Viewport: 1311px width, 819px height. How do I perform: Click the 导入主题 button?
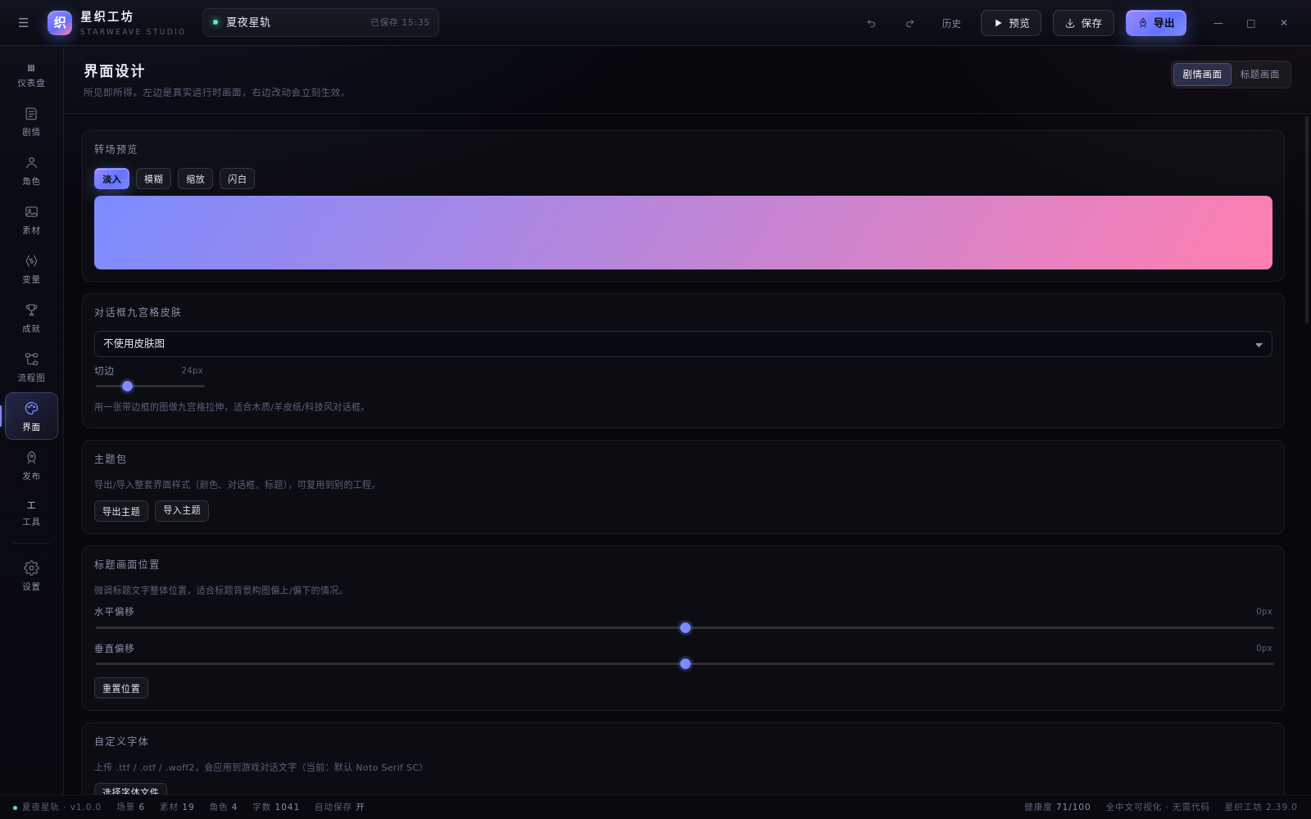coord(182,510)
